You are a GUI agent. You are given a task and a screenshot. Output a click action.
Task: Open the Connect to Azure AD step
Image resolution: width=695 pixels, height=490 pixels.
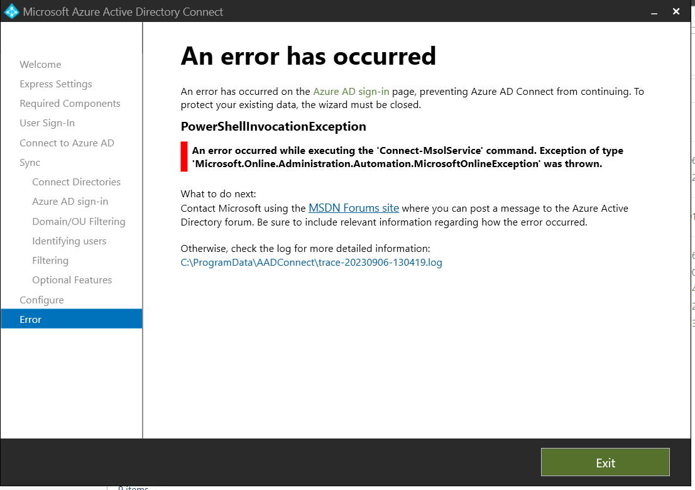[67, 143]
